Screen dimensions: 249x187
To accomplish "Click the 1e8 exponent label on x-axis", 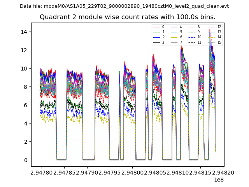I will (x=219, y=180).
